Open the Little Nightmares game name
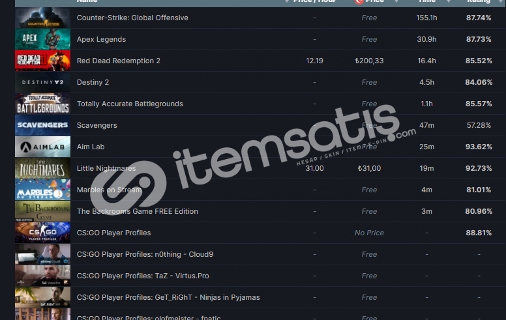506x320 pixels. (x=106, y=168)
